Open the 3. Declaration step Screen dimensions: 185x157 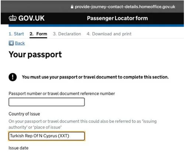67,34
